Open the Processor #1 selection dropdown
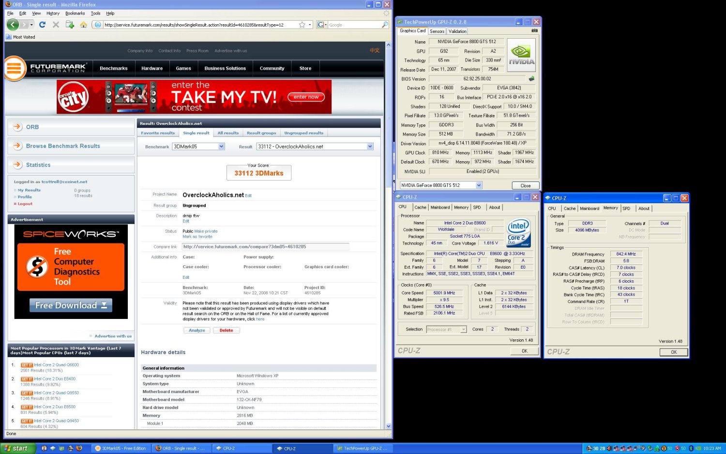The image size is (726, 454). tap(463, 329)
